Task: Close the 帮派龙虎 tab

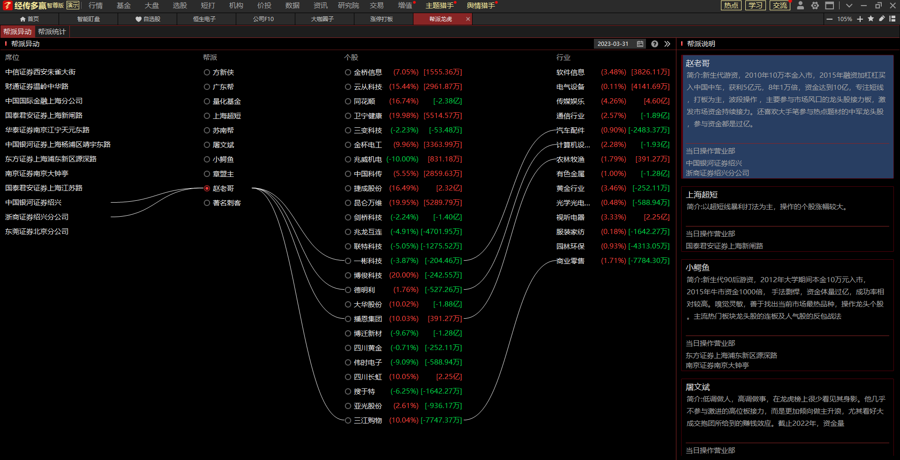Action: click(468, 19)
